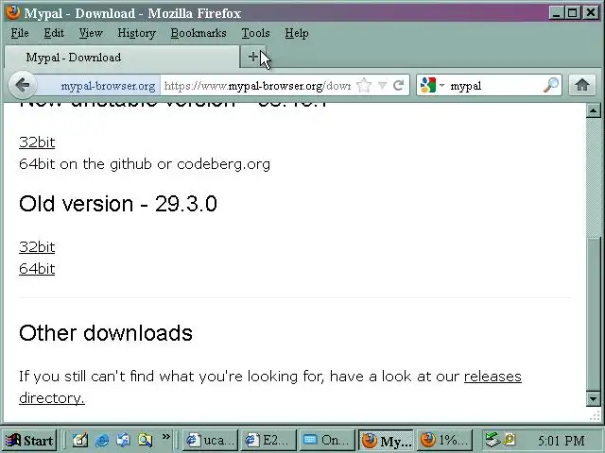Viewport: 605px width, 453px height.
Task: Click the 5:01 PM clock
Action: (561, 441)
